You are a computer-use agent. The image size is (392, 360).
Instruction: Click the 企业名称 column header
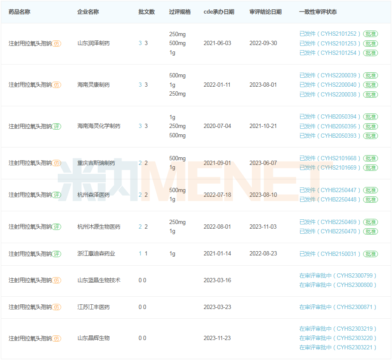click(x=88, y=12)
